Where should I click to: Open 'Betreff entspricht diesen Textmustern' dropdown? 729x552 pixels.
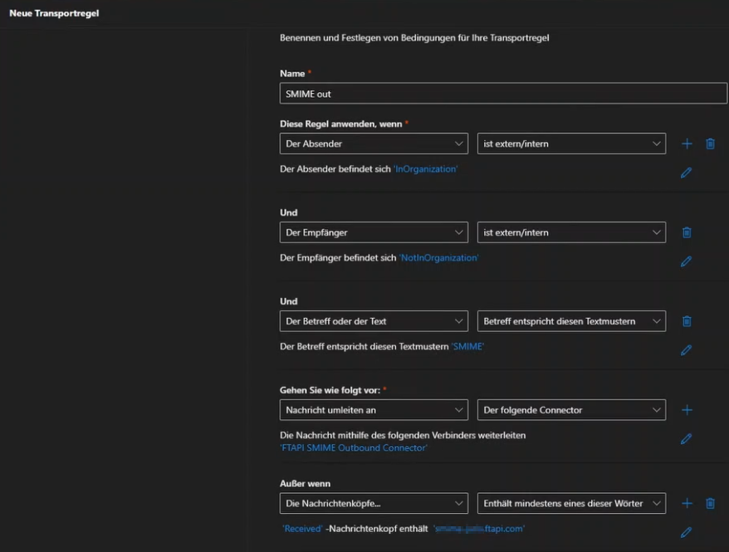coord(571,321)
